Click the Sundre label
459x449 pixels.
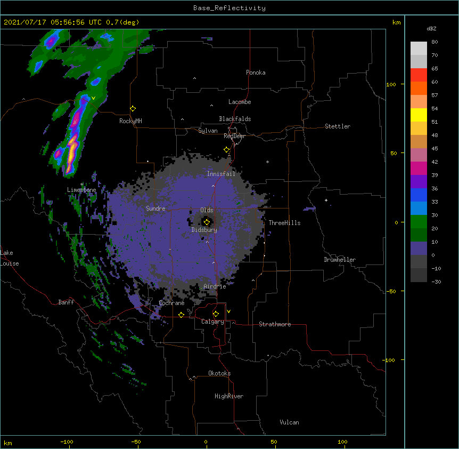point(155,209)
